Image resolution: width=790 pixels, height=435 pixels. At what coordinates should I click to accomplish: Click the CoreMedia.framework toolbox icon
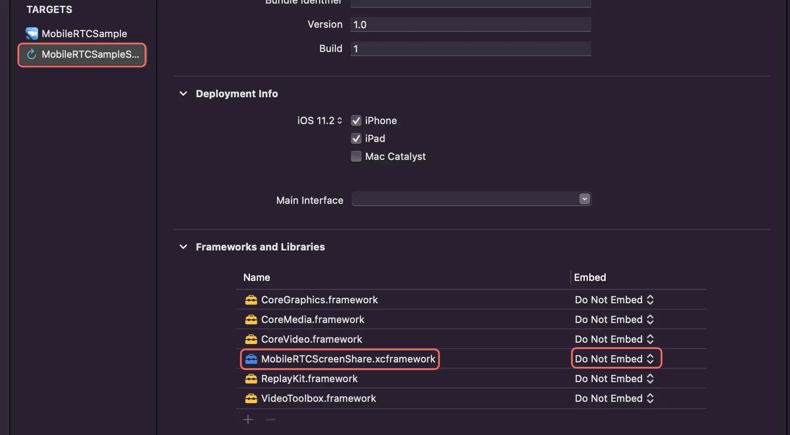[x=251, y=319]
